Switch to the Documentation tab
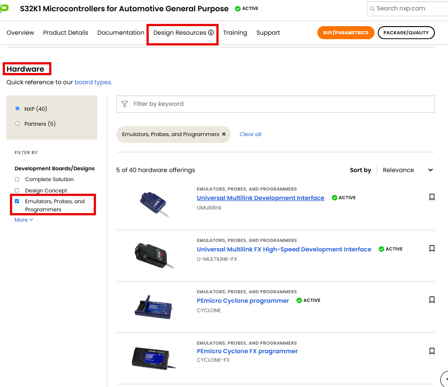Image resolution: width=448 pixels, height=387 pixels. [120, 32]
